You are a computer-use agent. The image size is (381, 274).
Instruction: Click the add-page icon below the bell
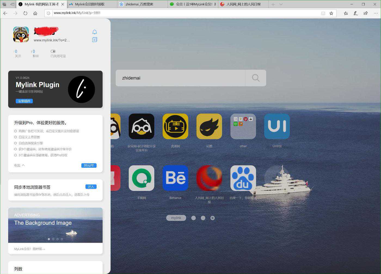point(94,40)
